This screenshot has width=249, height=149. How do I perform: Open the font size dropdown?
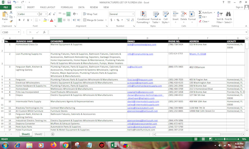(x=46, y=14)
